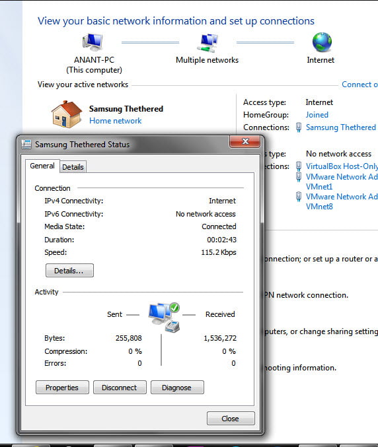This screenshot has height=447, width=378.
Task: Open the Samsung Thethered connection link
Action: pos(340,127)
